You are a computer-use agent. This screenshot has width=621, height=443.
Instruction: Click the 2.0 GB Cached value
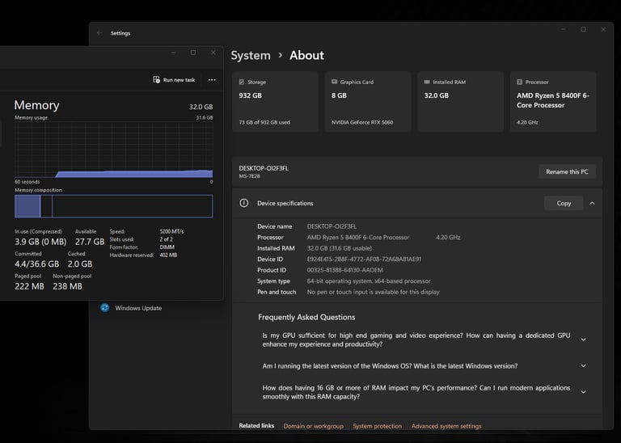coord(80,264)
